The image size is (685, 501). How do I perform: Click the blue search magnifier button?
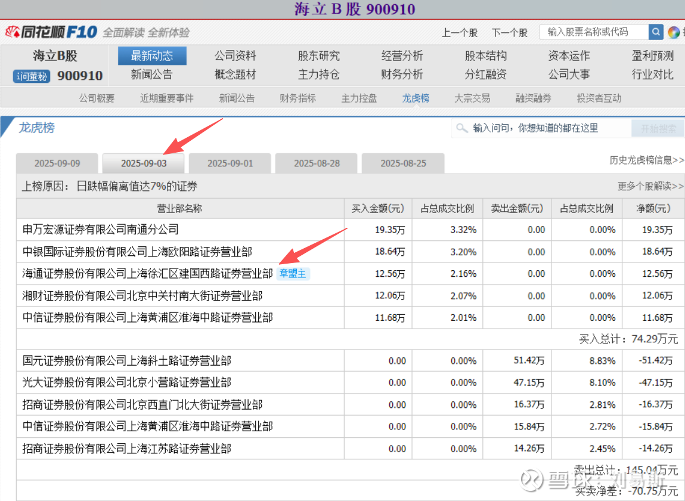[656, 32]
